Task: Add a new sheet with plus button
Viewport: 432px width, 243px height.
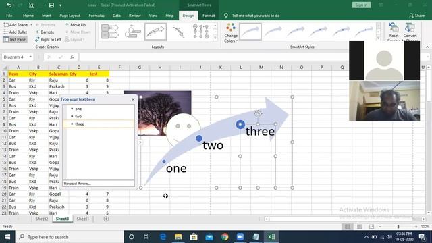Action: coord(106,219)
